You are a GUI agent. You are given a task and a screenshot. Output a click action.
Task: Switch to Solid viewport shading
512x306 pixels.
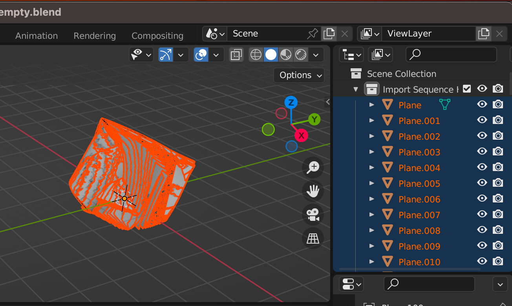271,55
